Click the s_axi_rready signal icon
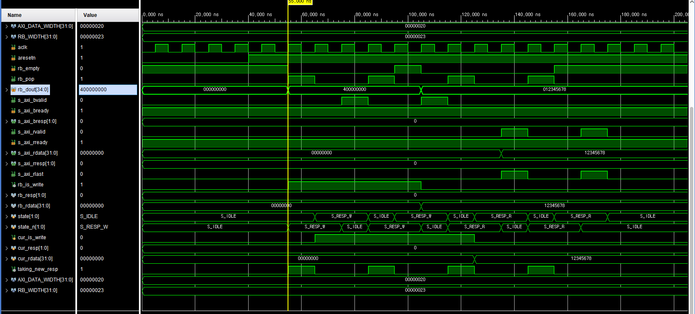Screen dimensions: 695x314 [14, 142]
